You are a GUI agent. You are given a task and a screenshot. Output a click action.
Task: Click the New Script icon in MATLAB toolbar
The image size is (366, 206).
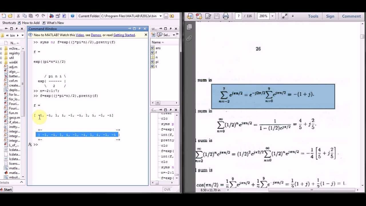point(4,16)
